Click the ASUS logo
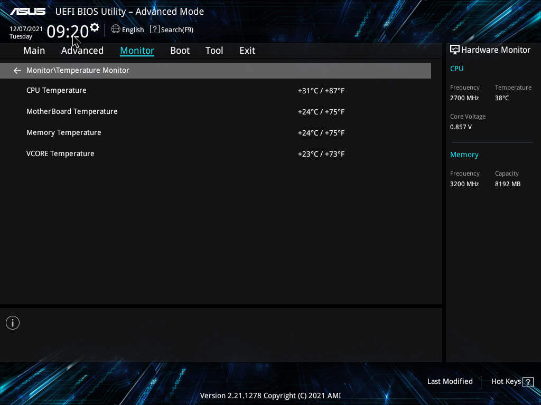541x405 pixels. pyautogui.click(x=28, y=12)
